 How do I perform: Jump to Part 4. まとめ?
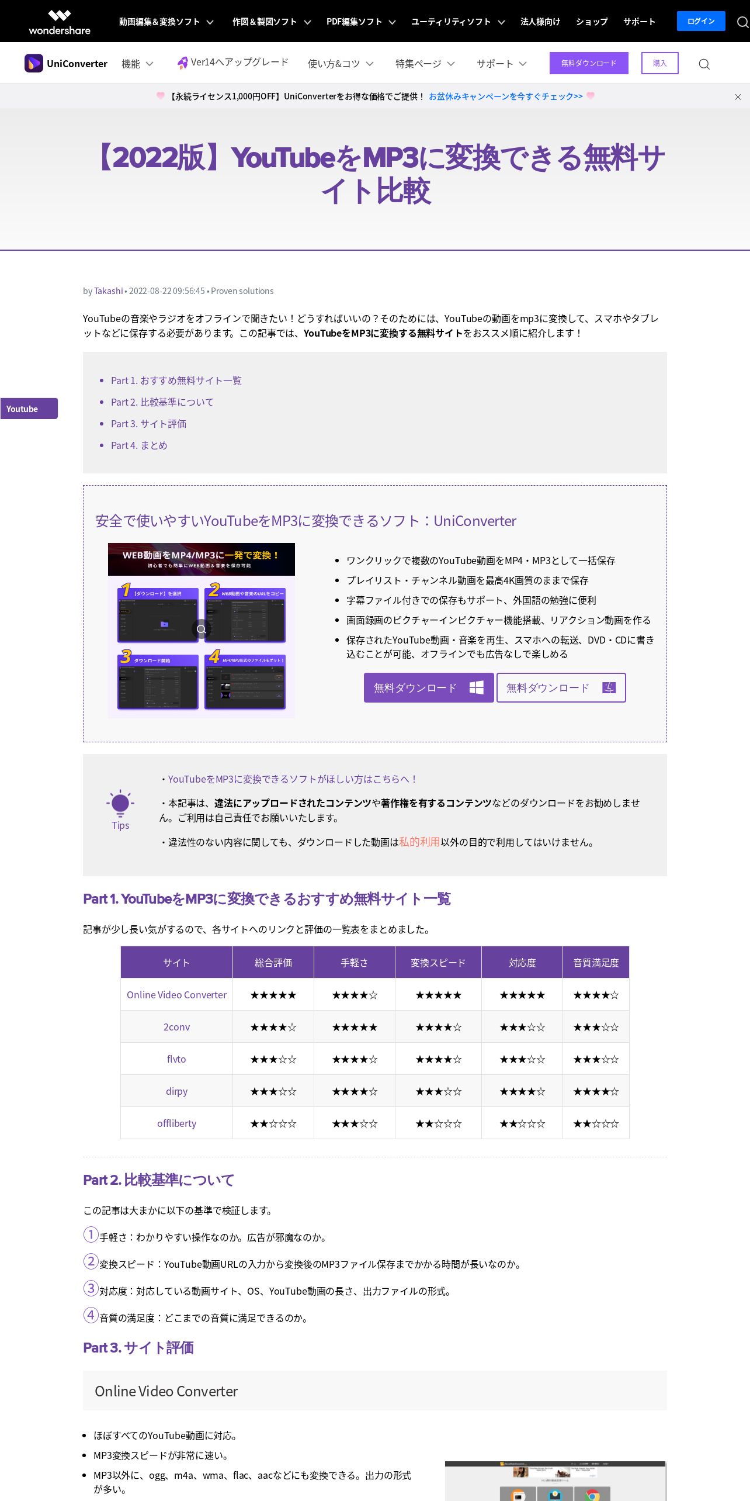[139, 445]
